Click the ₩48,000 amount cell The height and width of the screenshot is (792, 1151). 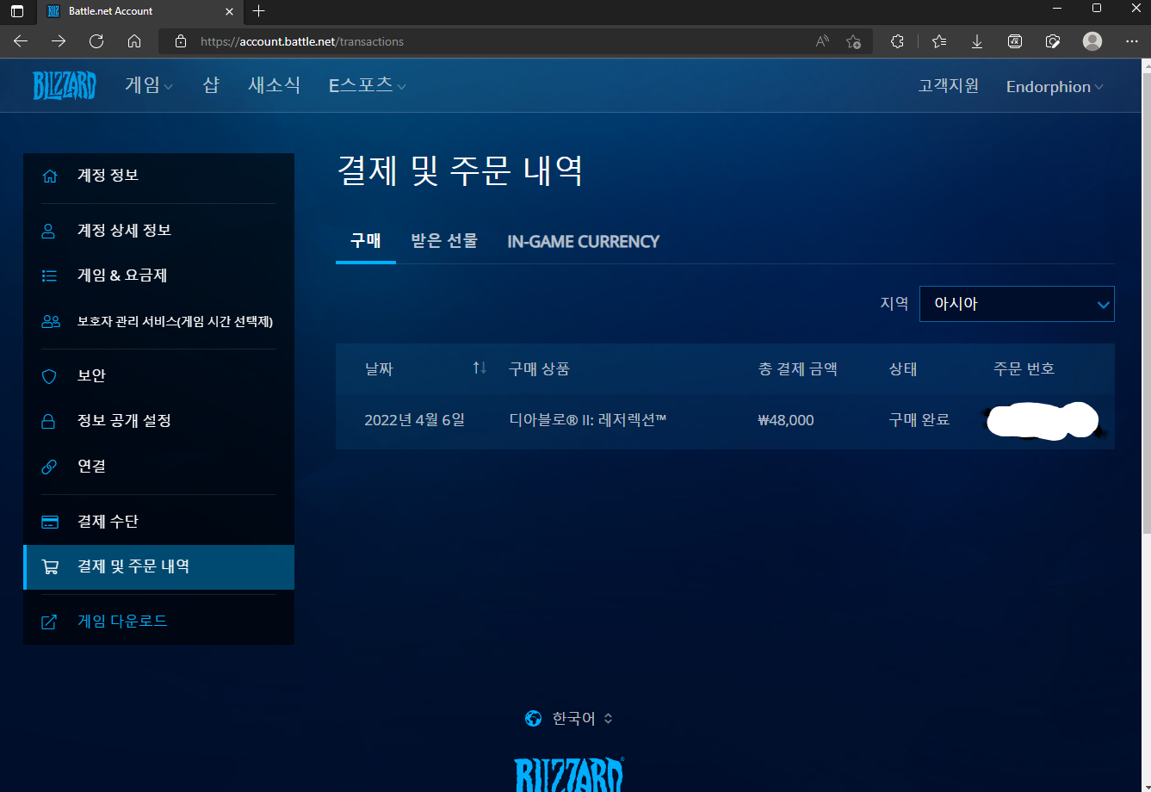tap(786, 421)
